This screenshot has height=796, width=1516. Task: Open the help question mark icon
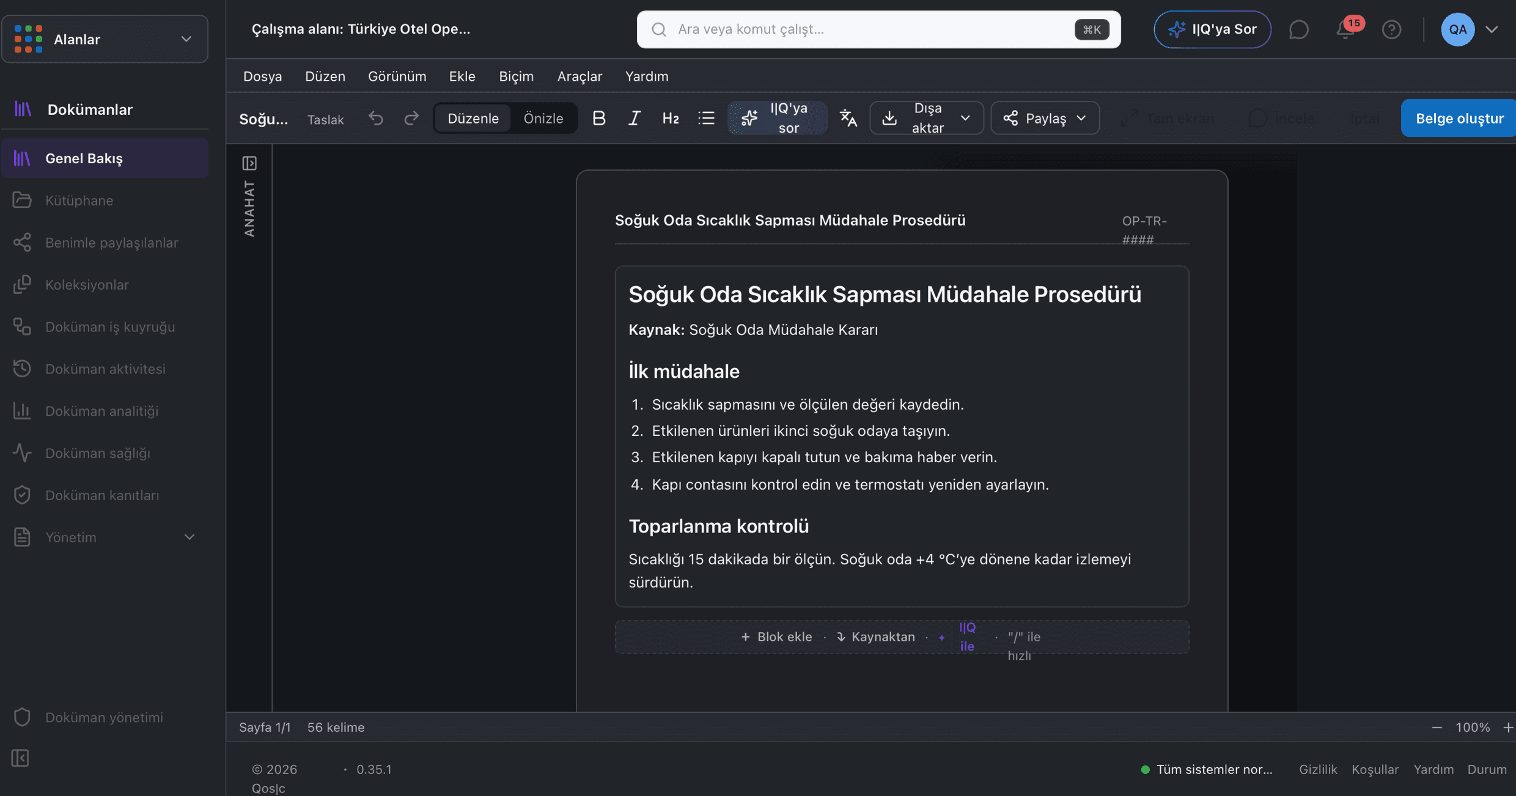click(x=1392, y=29)
